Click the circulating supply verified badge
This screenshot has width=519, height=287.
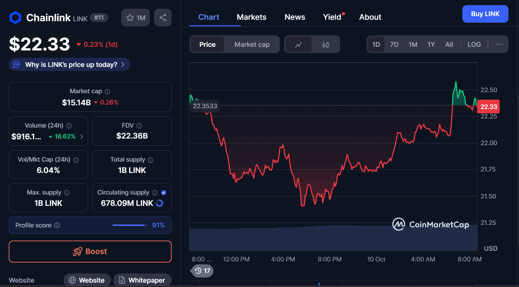click(164, 193)
